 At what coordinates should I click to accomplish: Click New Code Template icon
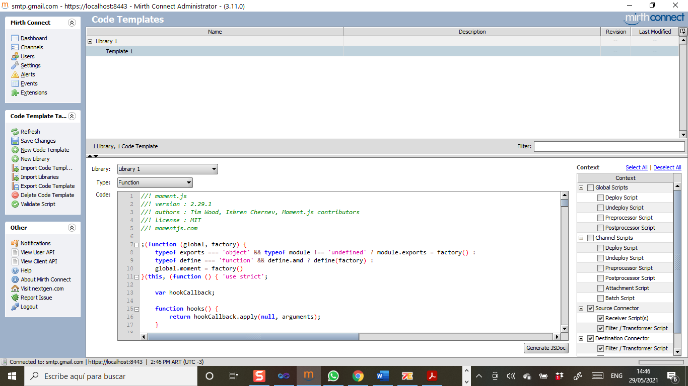[15, 150]
